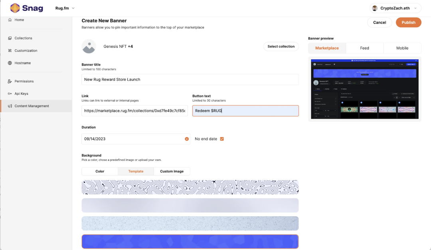Click the Select collection button
431x250 pixels.
281,46
